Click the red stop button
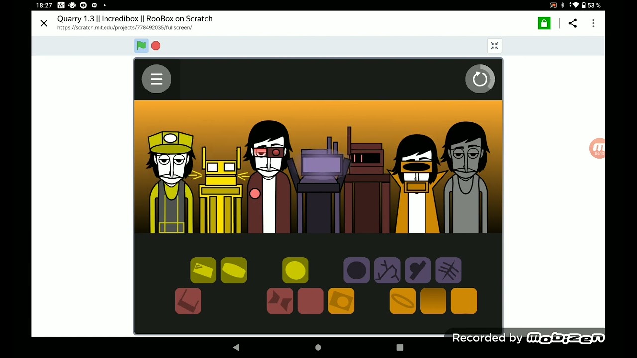 point(156,46)
